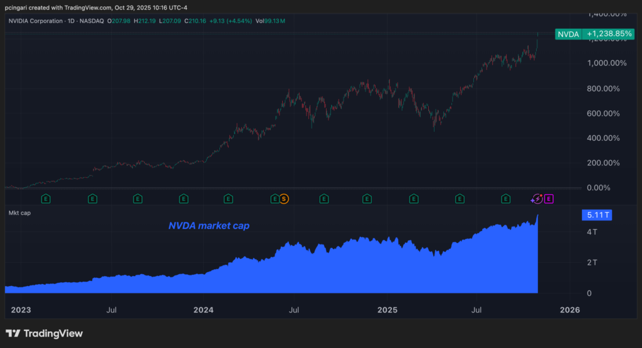The width and height of the screenshot is (642, 348).
Task: Select the green NVDA symbol tag
Action: click(x=568, y=34)
